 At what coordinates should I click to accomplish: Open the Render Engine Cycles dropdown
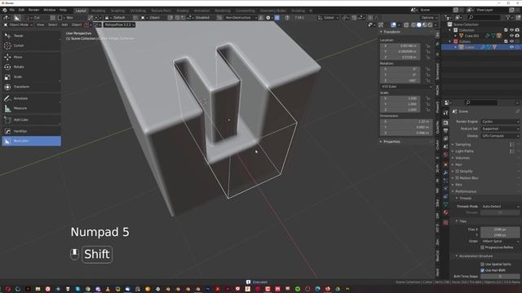click(x=500, y=121)
